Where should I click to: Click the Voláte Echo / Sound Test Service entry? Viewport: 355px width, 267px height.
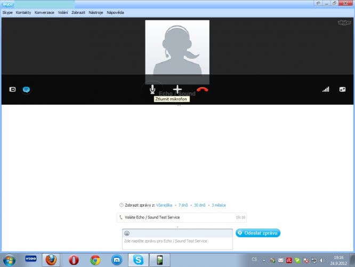(x=182, y=217)
